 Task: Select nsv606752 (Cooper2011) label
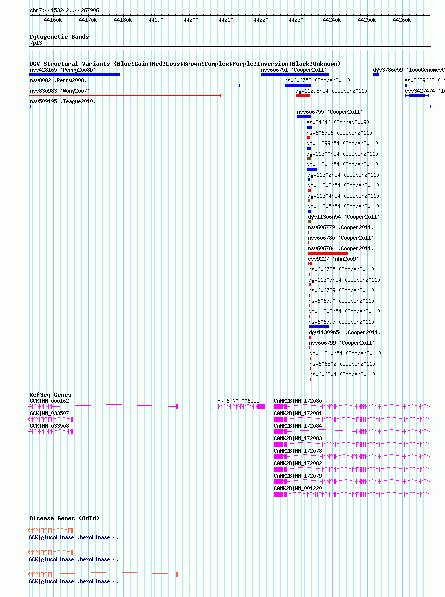(317, 80)
